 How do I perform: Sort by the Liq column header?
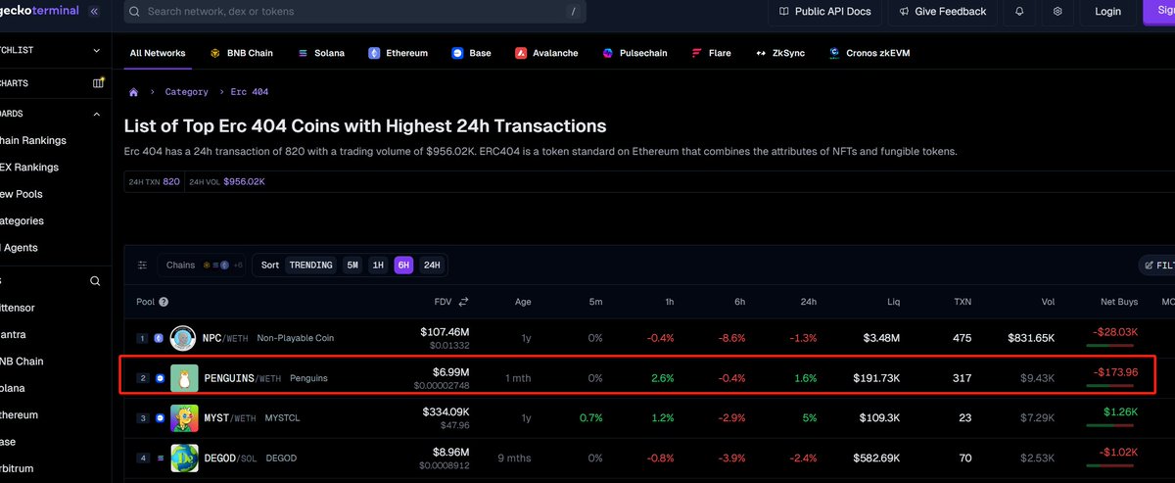click(x=892, y=302)
